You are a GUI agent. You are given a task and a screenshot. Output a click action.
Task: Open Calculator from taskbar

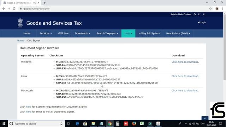(118, 123)
